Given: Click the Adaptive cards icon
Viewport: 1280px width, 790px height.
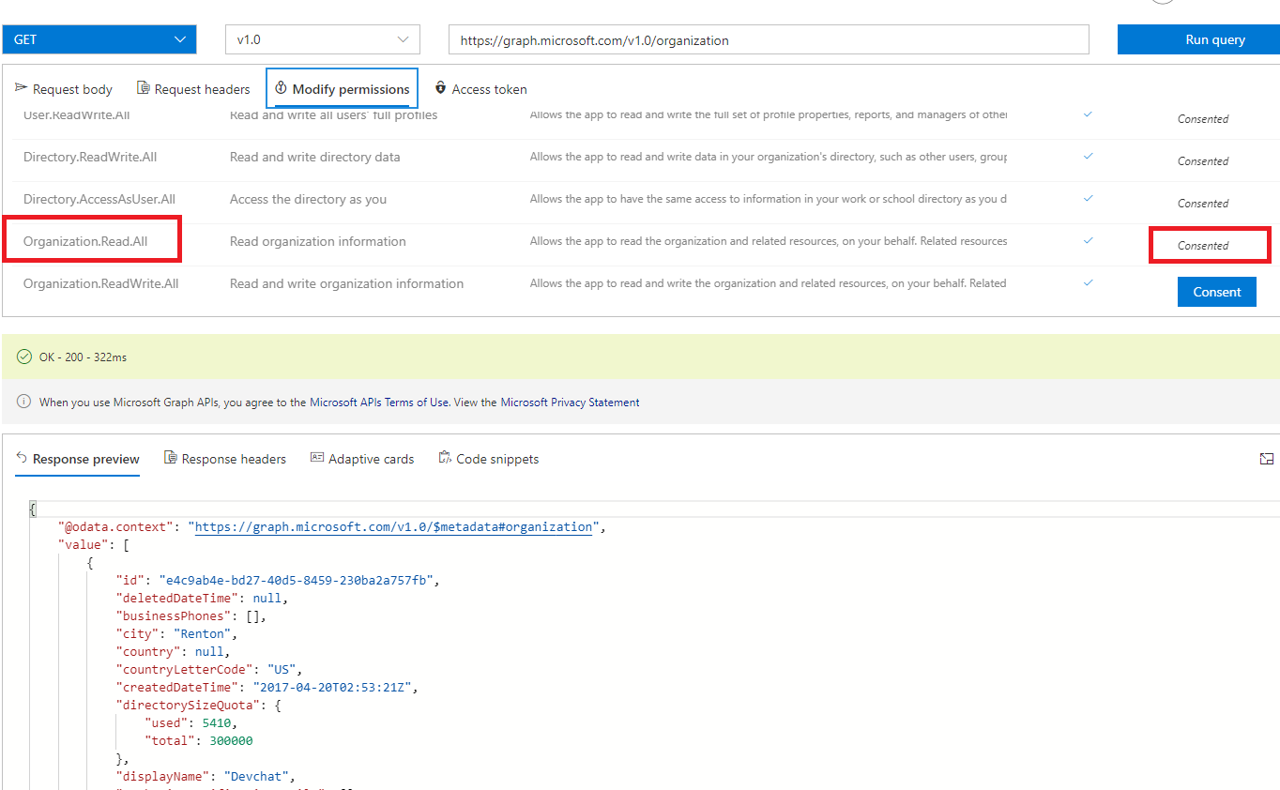Looking at the screenshot, I should (x=317, y=458).
